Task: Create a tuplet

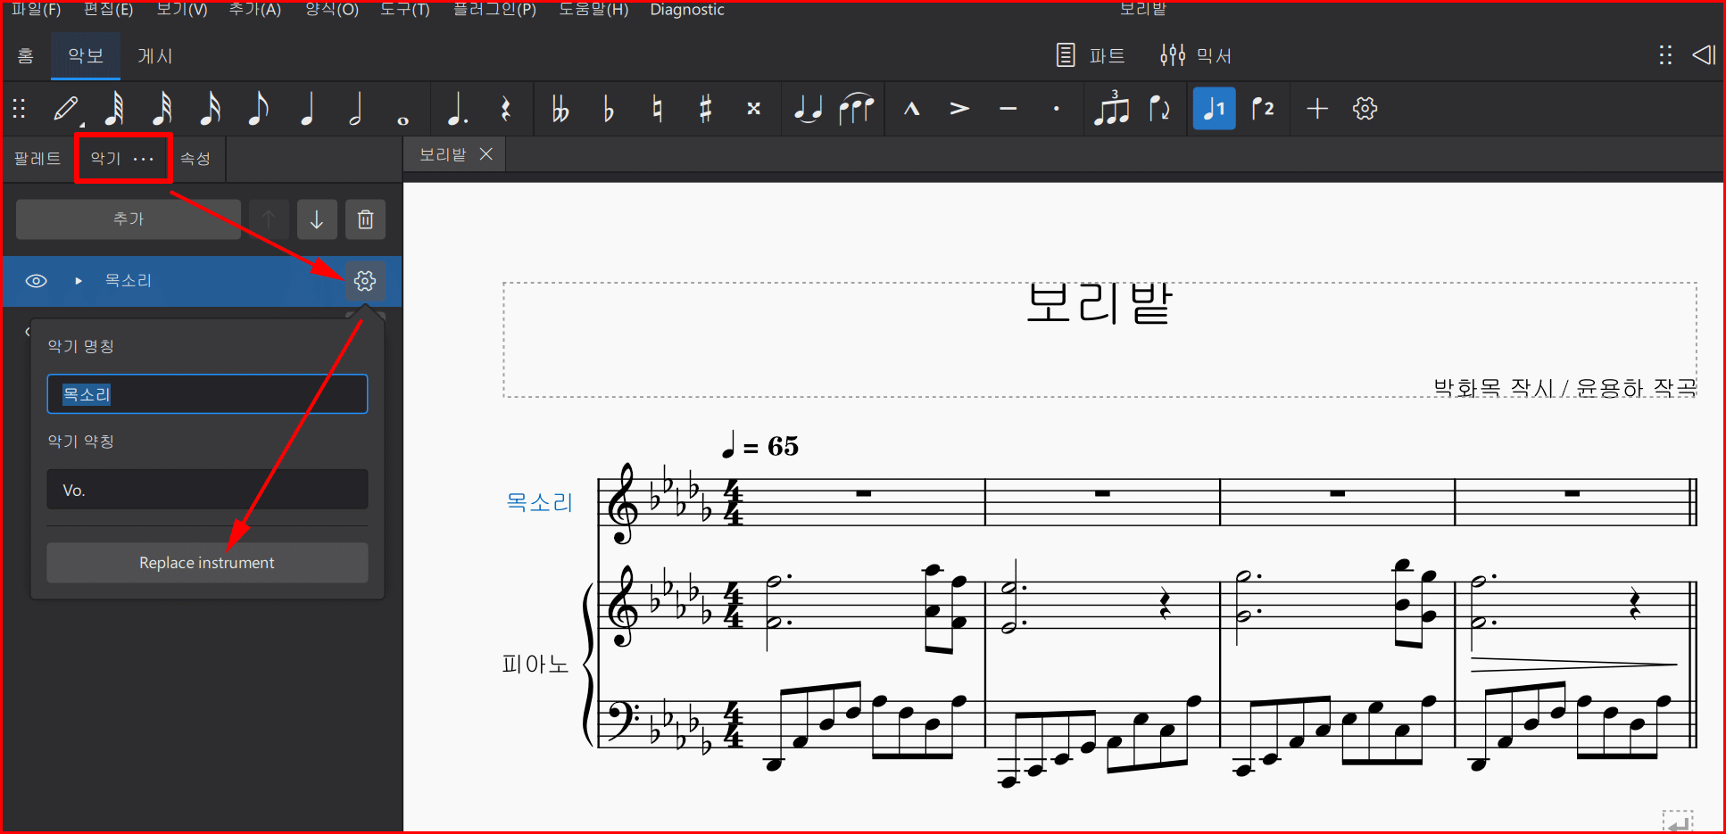Action: point(1112,109)
